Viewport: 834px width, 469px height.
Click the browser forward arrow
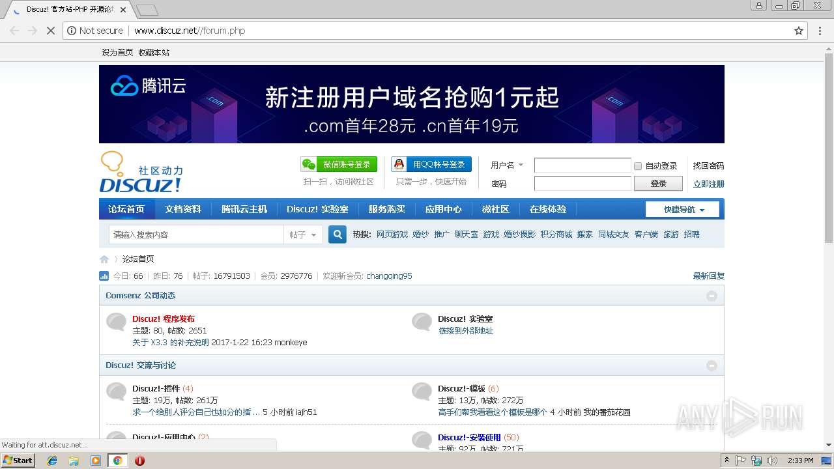click(x=32, y=31)
